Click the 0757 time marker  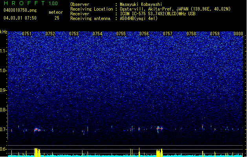point(168,34)
